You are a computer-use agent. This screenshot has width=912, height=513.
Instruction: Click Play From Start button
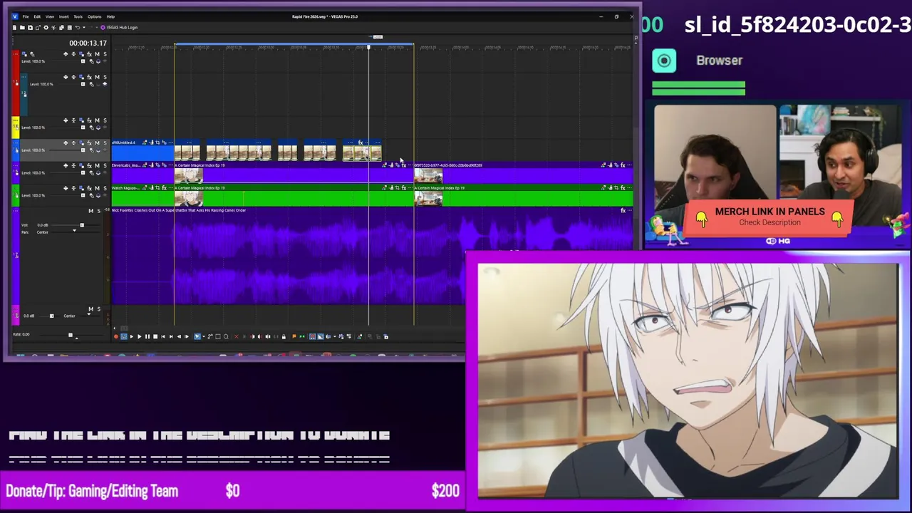point(132,336)
